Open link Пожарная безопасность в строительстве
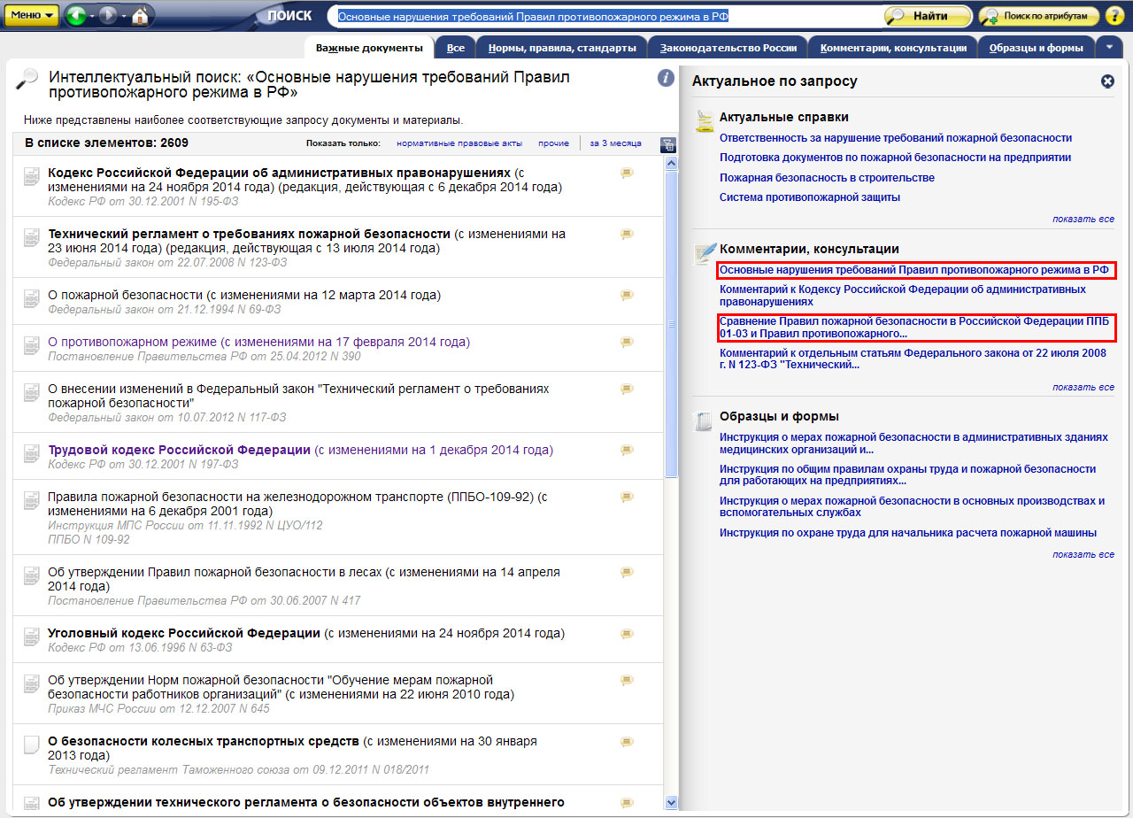The image size is (1133, 818). pos(827,178)
